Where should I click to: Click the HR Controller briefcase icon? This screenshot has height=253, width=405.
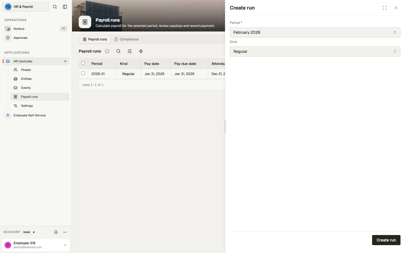point(8,61)
